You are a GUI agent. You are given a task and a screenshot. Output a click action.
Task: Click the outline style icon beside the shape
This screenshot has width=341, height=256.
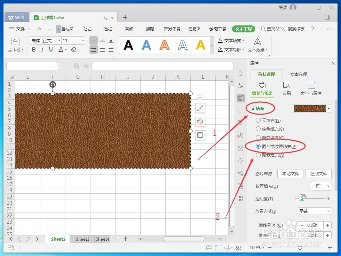pos(200,135)
